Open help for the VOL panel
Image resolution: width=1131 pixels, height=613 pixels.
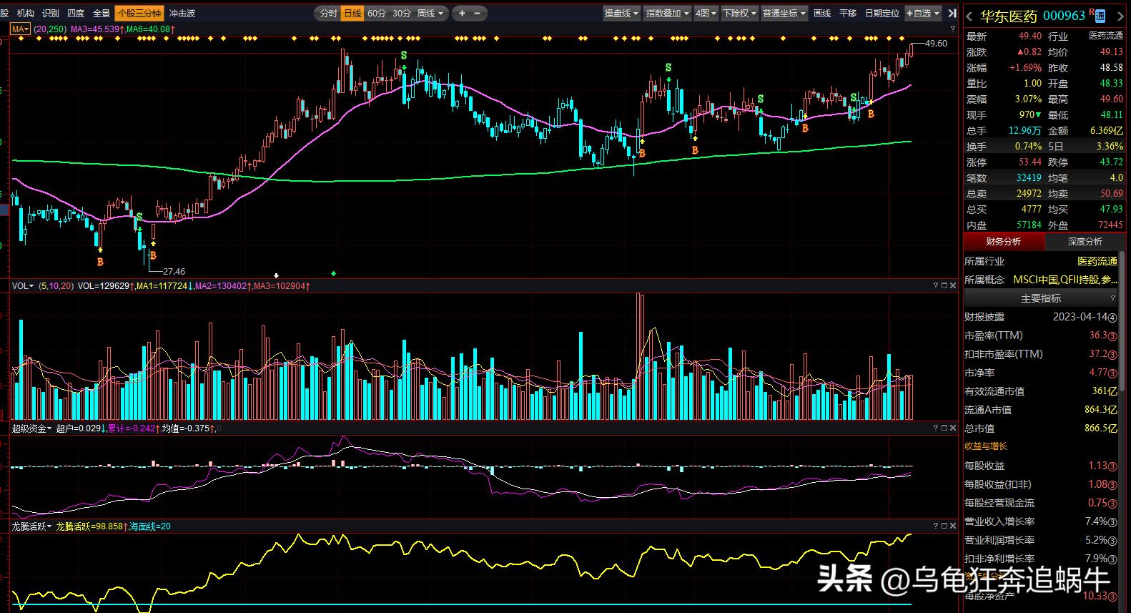click(x=935, y=286)
